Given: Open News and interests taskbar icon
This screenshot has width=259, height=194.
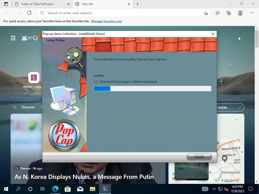Looking at the screenshot, I should click(x=205, y=189).
